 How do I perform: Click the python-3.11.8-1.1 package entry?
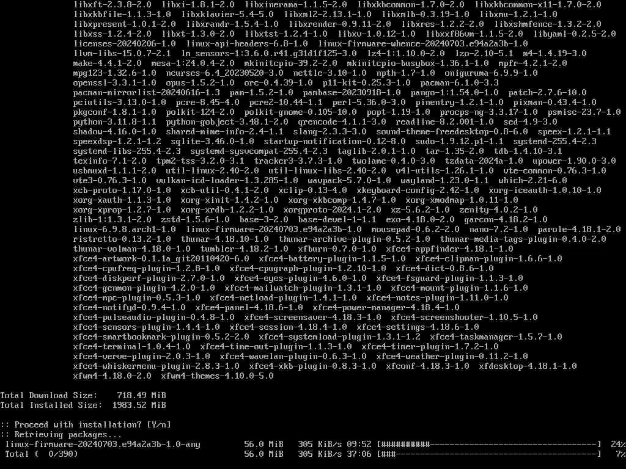114,122
